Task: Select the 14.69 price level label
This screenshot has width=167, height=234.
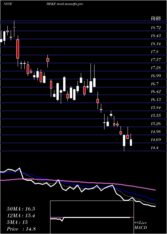Action: tap(156, 140)
